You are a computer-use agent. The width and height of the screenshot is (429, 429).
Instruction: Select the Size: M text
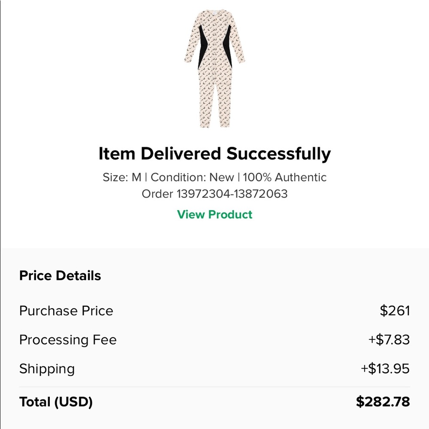(122, 177)
